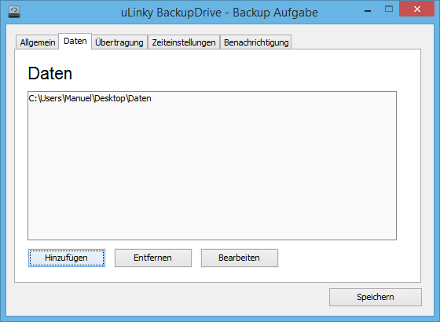Open the BackupDrive app icon menu
Image resolution: width=440 pixels, height=322 pixels.
14,13
